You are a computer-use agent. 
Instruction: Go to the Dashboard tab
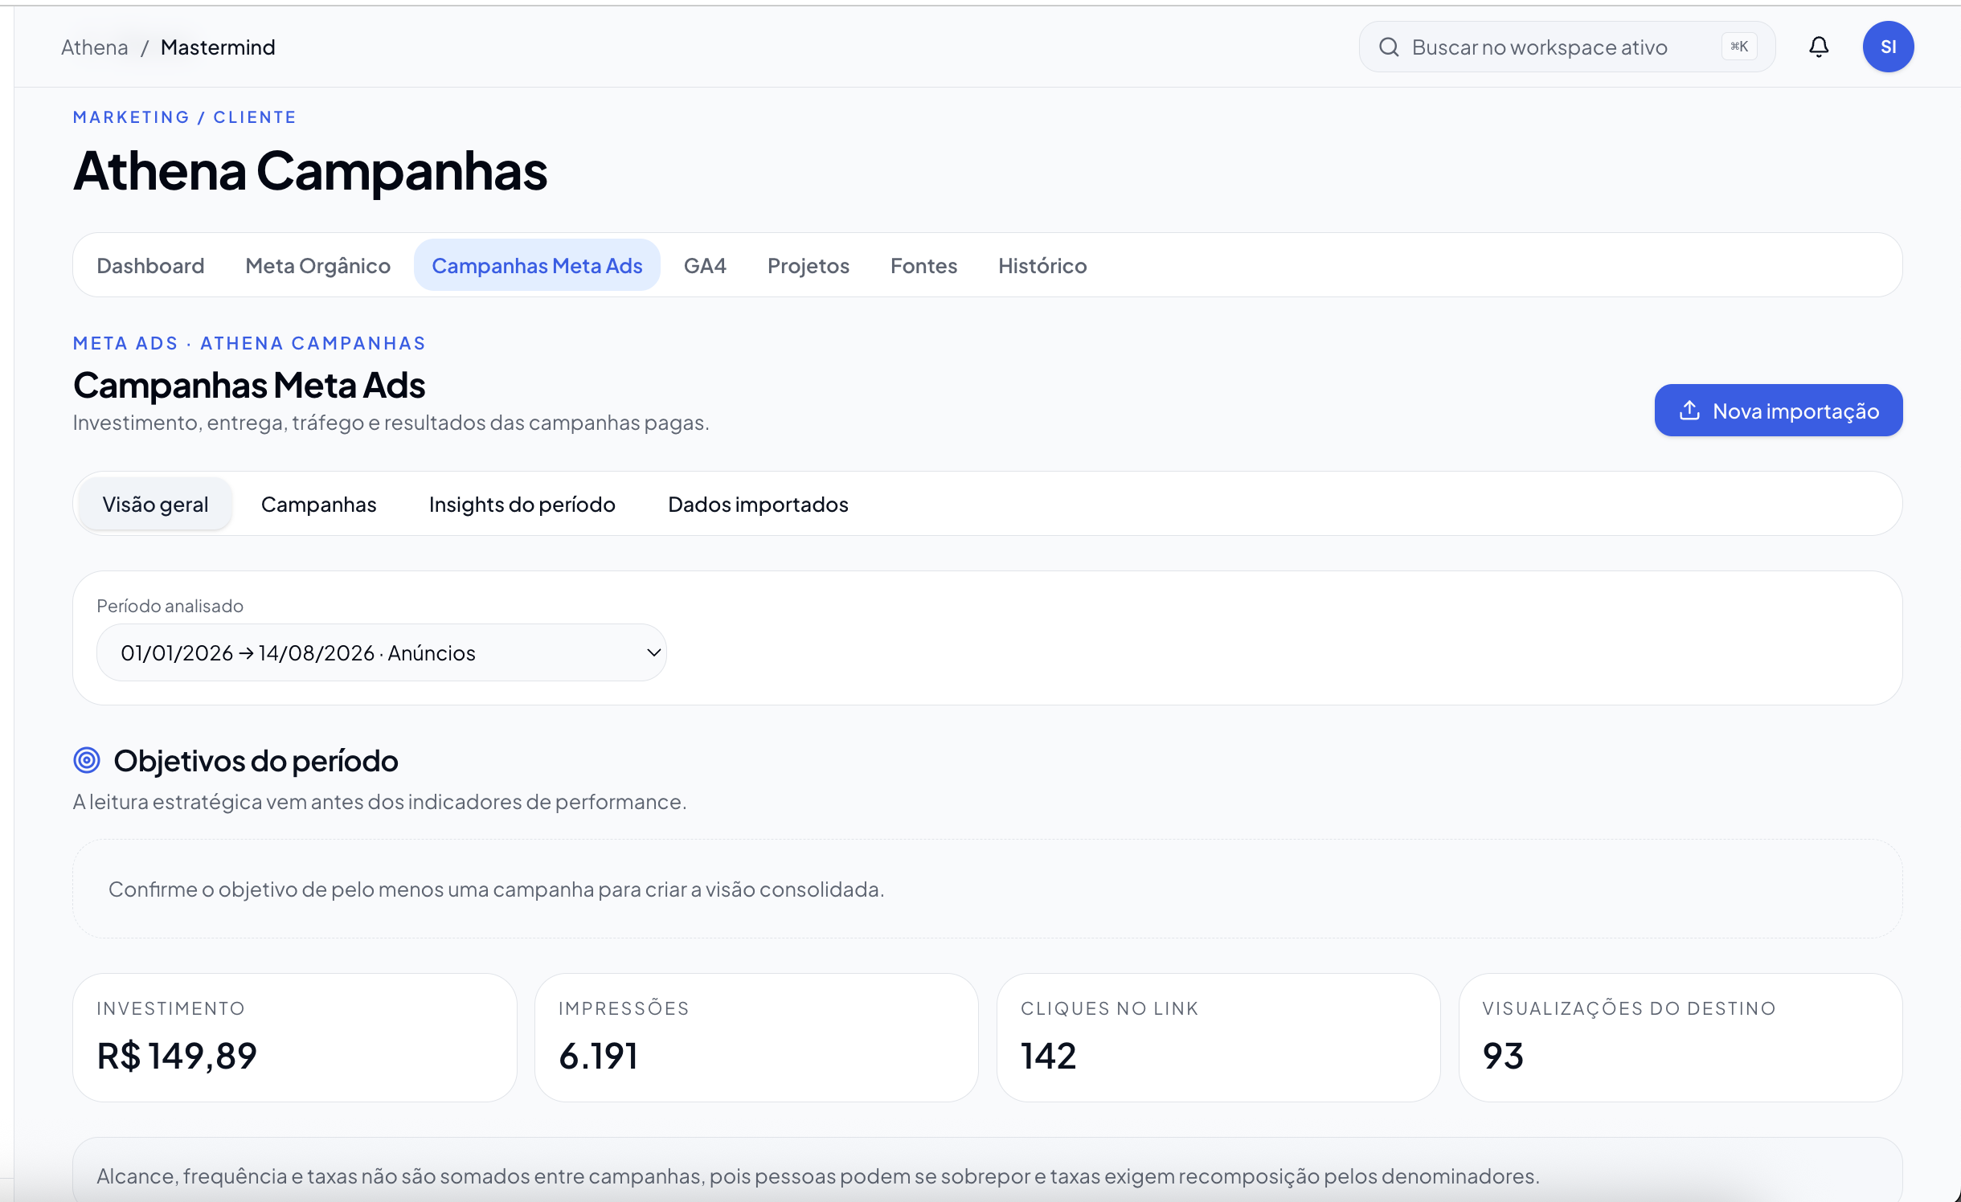(150, 265)
